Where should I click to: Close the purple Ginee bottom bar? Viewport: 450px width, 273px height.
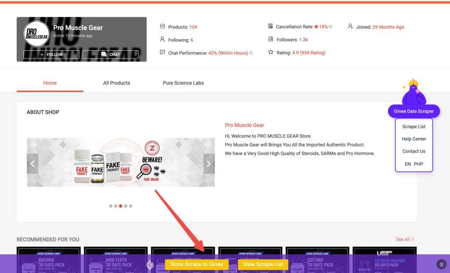(x=441, y=264)
